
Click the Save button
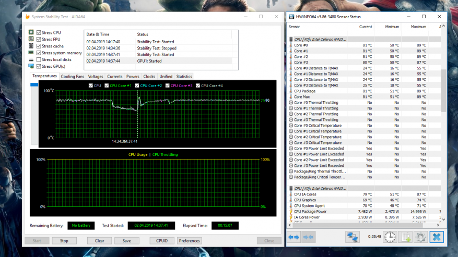click(x=127, y=241)
